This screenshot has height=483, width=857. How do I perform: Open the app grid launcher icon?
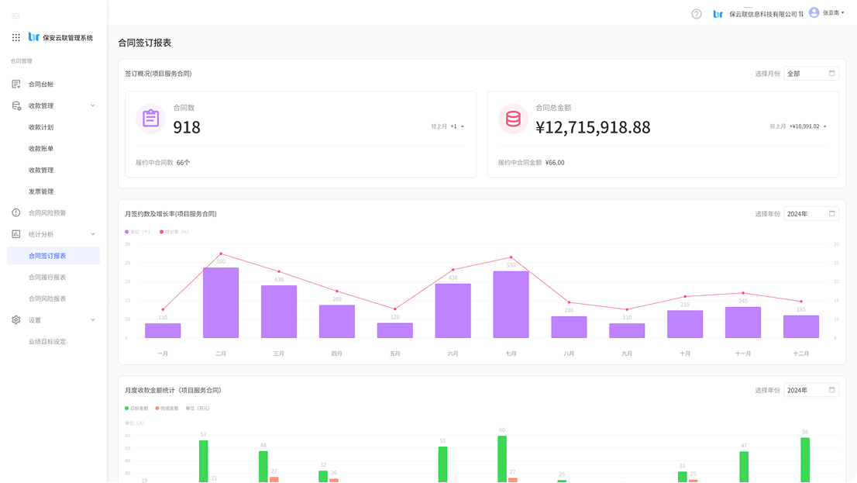16,37
